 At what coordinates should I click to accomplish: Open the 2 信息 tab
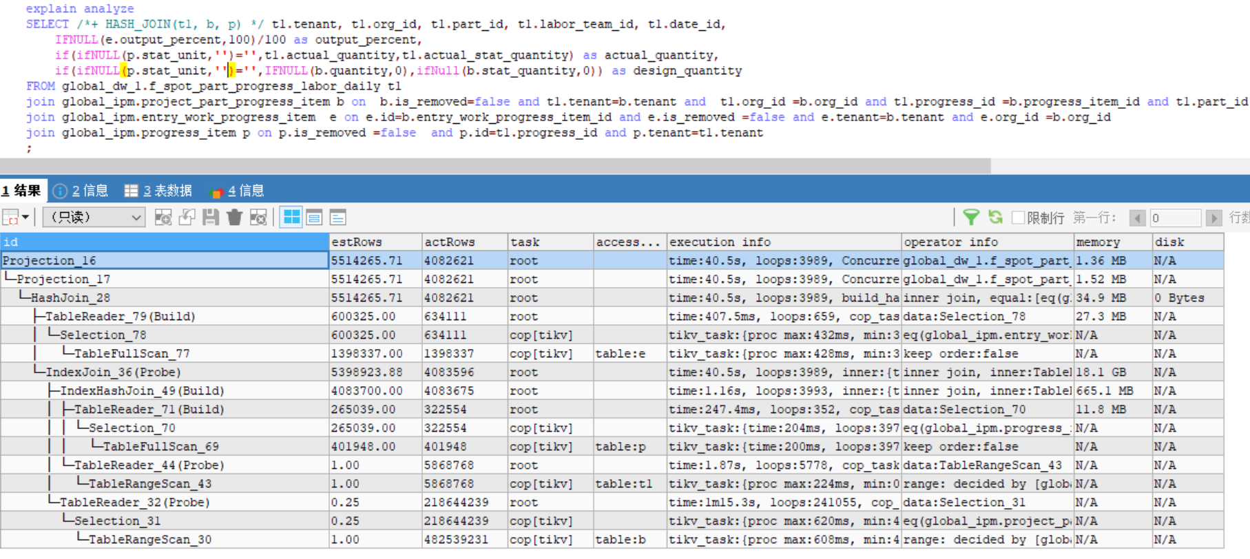tap(81, 191)
